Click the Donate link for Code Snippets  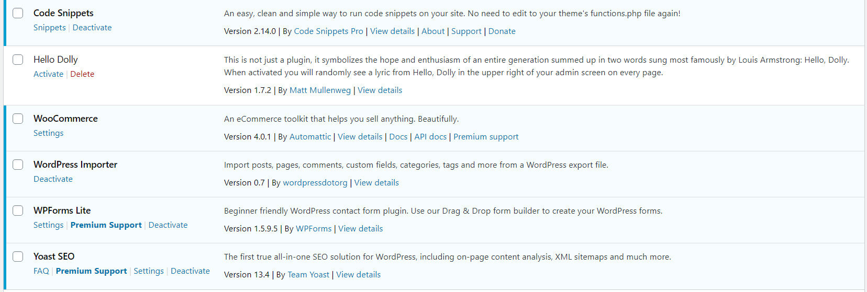tap(502, 31)
